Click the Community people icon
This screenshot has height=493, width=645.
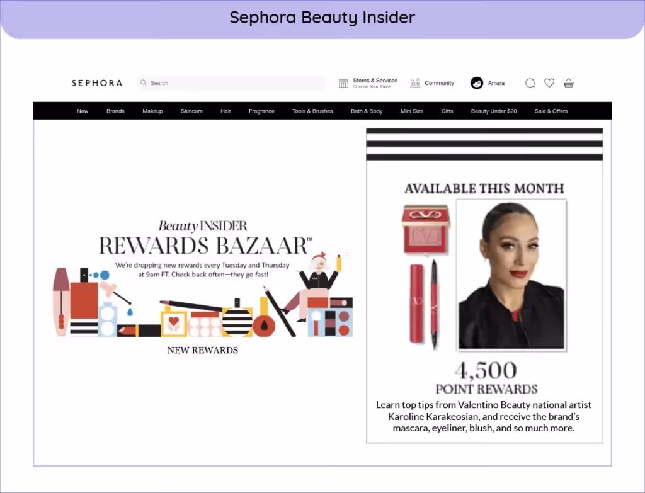[x=415, y=83]
